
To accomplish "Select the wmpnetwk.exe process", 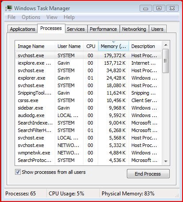I will tap(88, 153).
